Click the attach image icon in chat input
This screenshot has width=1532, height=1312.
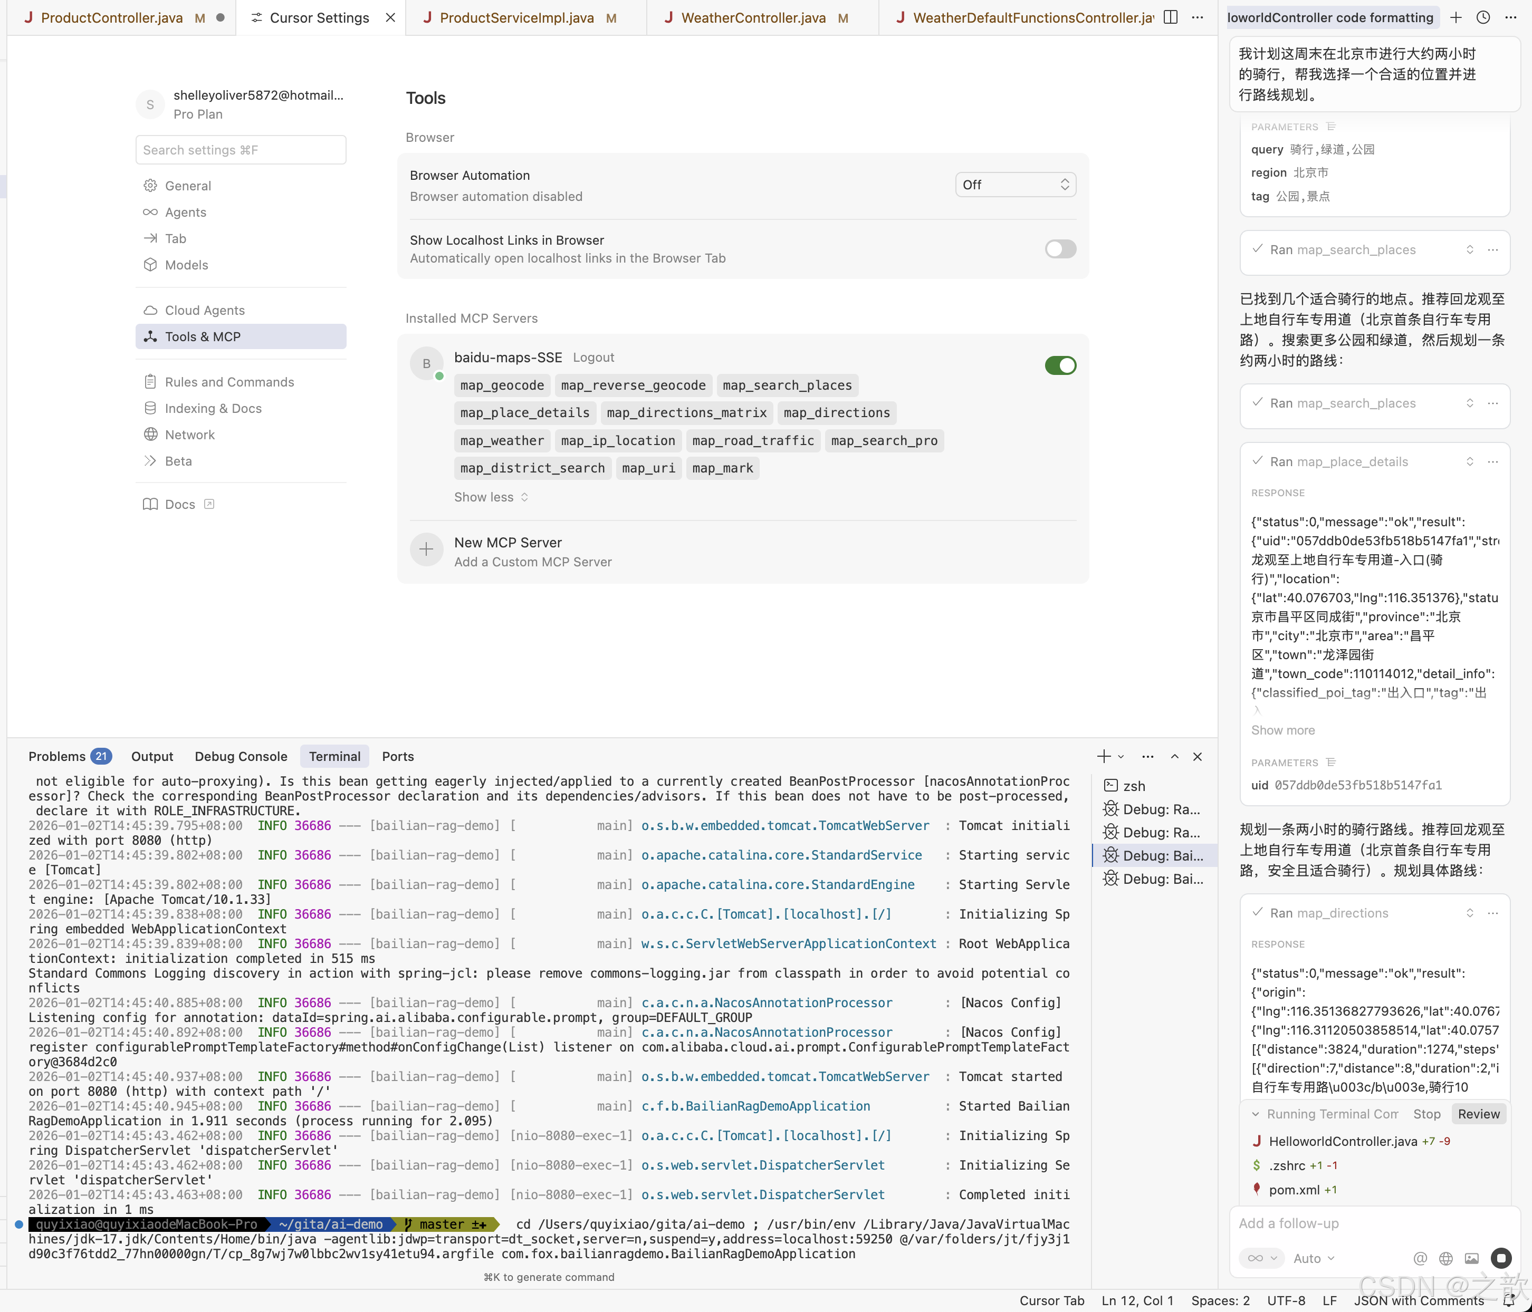pyautogui.click(x=1471, y=1258)
